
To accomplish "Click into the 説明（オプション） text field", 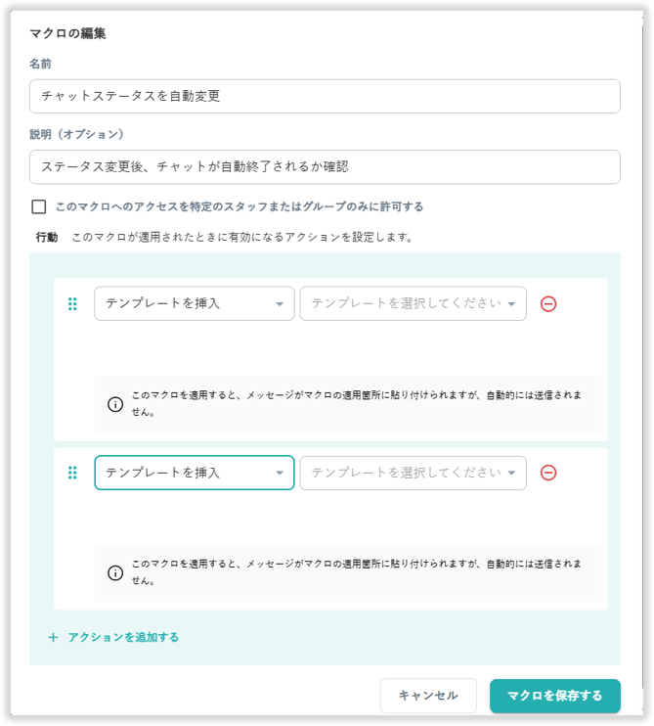I will [x=325, y=166].
